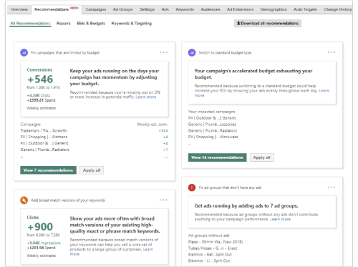
Task: Open three-dot menu on broad match keywords card
Action: [163, 200]
